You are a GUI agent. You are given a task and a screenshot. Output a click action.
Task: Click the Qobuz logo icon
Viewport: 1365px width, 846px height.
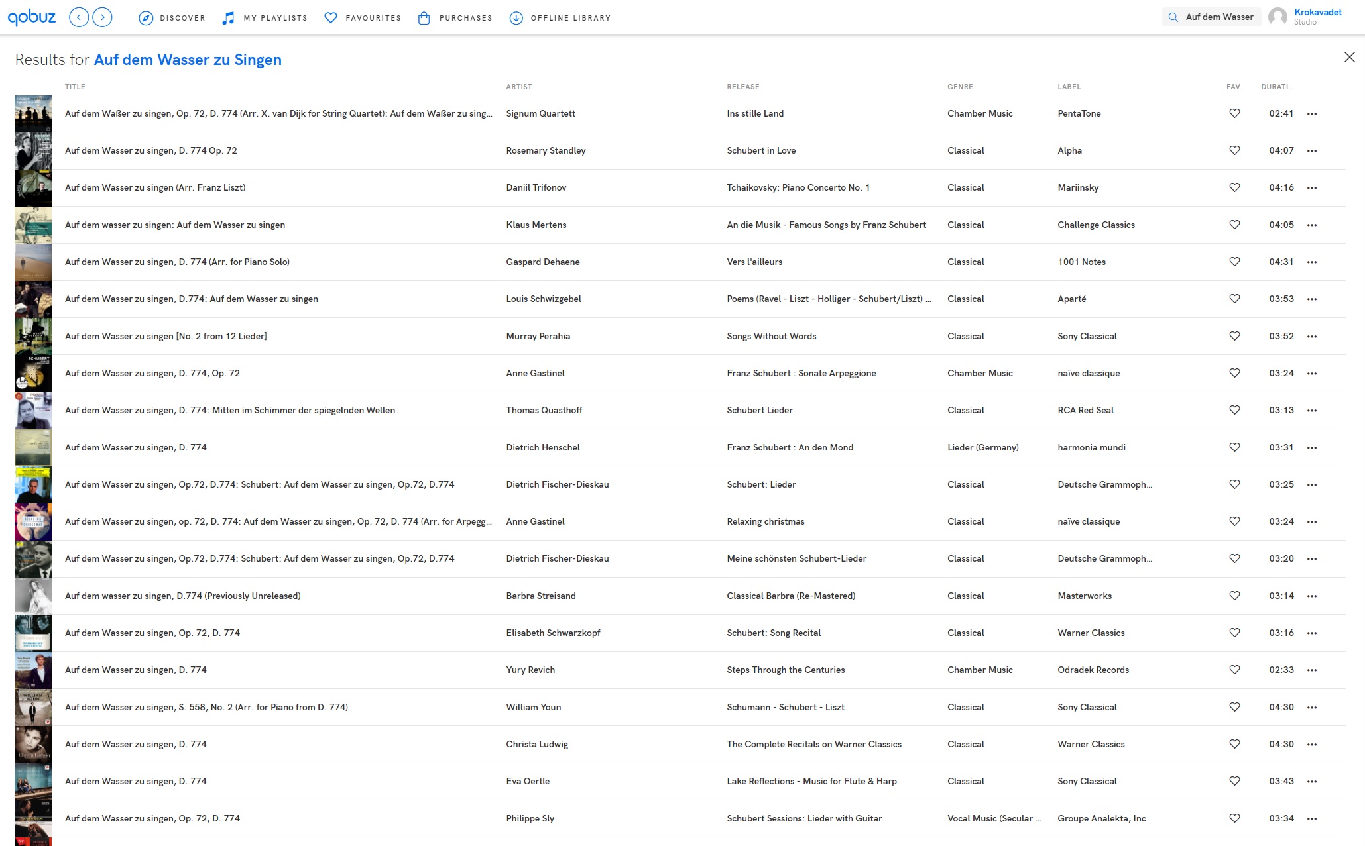click(32, 17)
